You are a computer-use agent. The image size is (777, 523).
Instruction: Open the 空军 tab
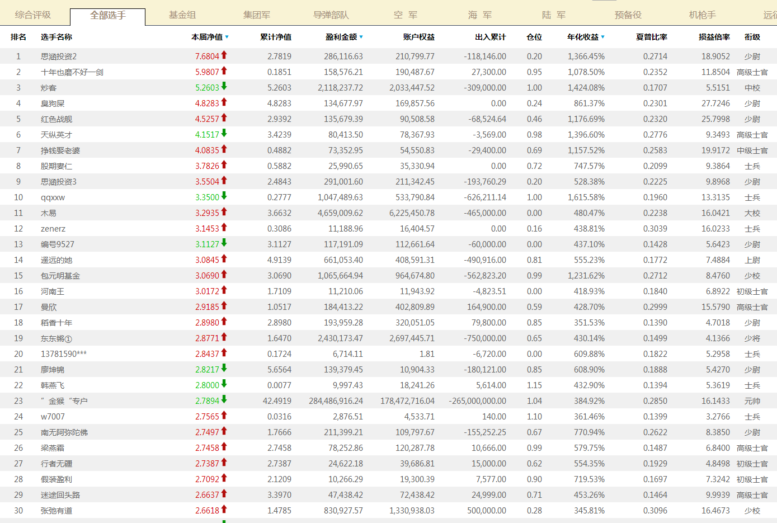coord(406,15)
